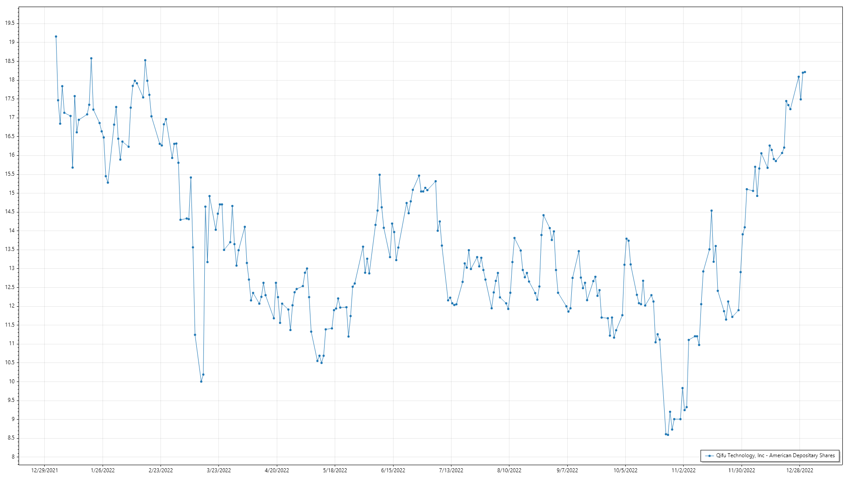Viewport: 849px width, 478px height.
Task: Select the January peak point at 18.57
Action: 91,58
